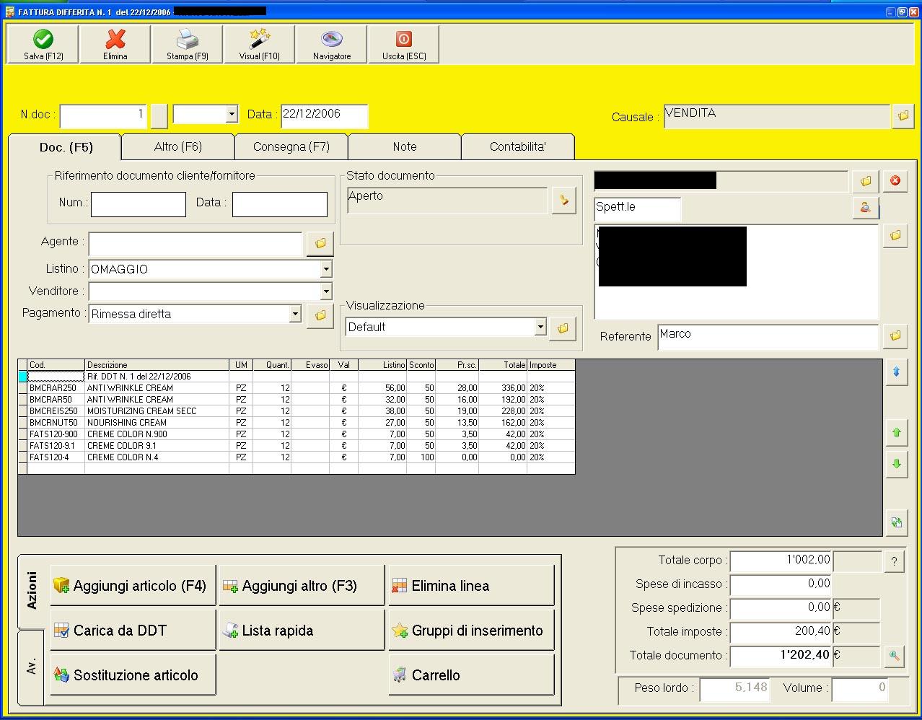Viewport: 922px width, 720px height.
Task: Expand the Listino OMAGGIO dropdown
Action: pos(326,269)
